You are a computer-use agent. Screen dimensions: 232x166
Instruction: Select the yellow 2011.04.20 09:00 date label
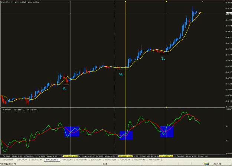166,156
